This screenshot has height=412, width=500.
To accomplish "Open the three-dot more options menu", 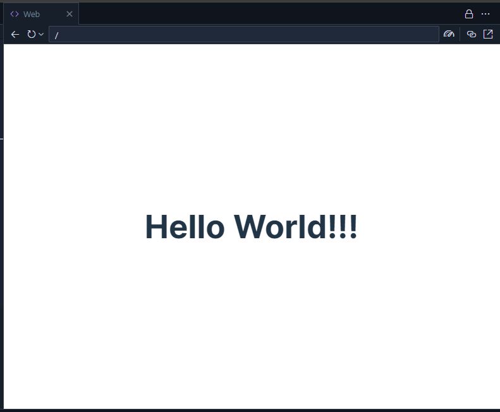I will [485, 14].
